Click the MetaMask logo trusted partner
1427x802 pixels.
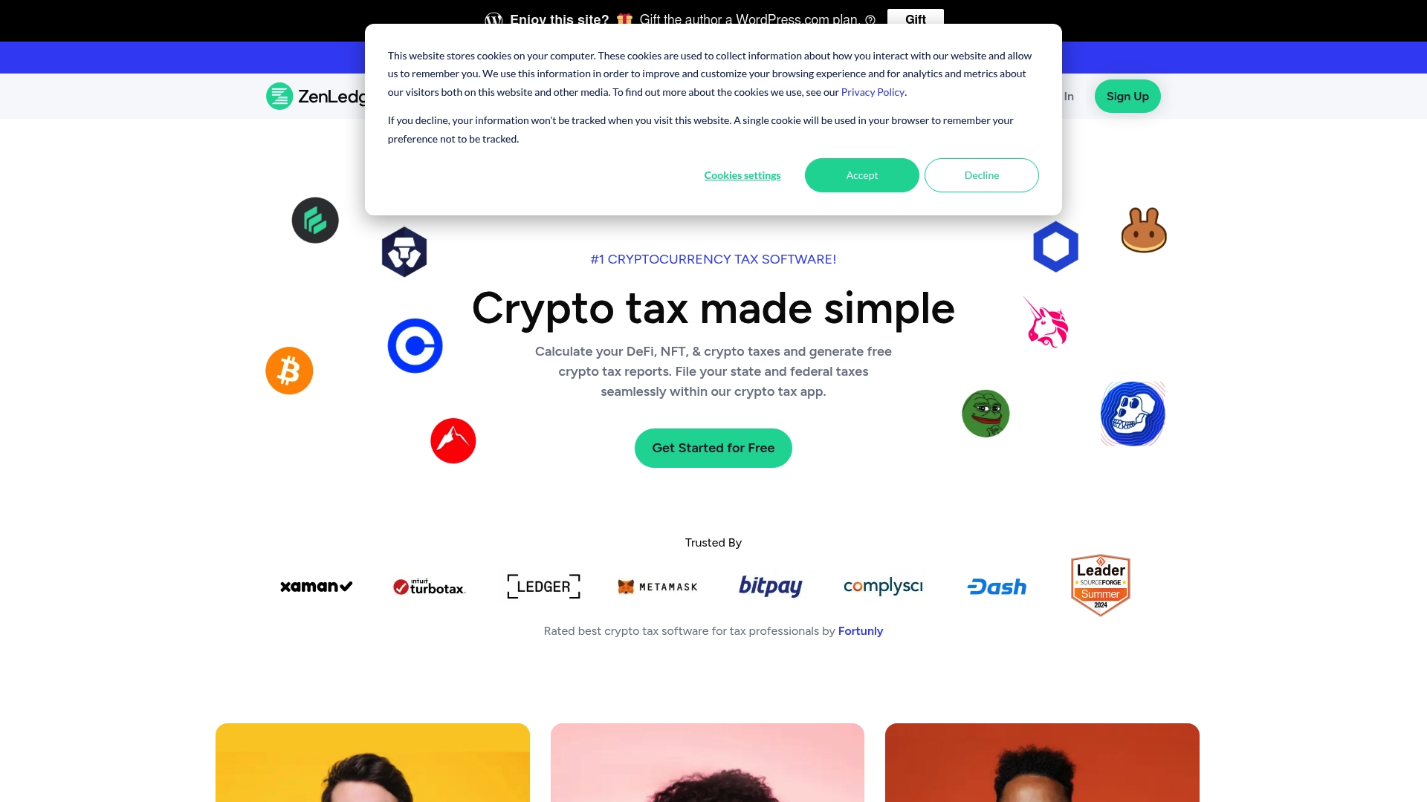657,586
